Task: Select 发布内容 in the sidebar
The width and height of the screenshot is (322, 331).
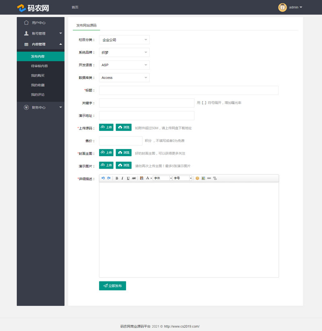Action: tap(41, 56)
